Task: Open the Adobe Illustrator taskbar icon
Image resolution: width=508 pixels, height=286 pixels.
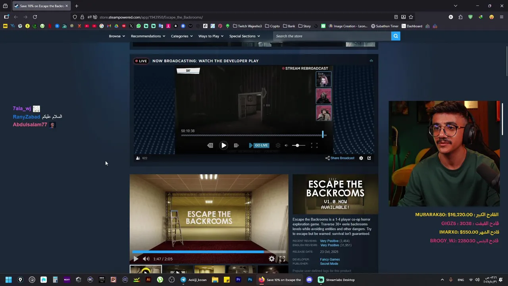Action: pos(148,280)
